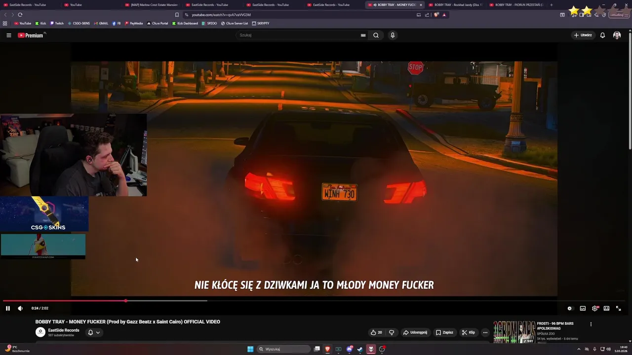Toggle subtitles on the player

[x=583, y=308]
